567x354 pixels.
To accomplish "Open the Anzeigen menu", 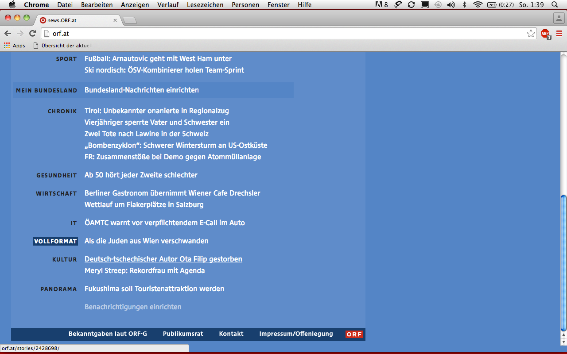I will click(x=135, y=5).
